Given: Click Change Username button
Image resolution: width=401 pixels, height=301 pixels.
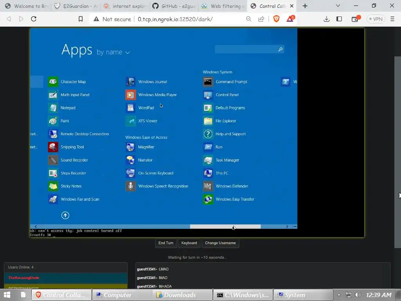Looking at the screenshot, I should coord(220,243).
